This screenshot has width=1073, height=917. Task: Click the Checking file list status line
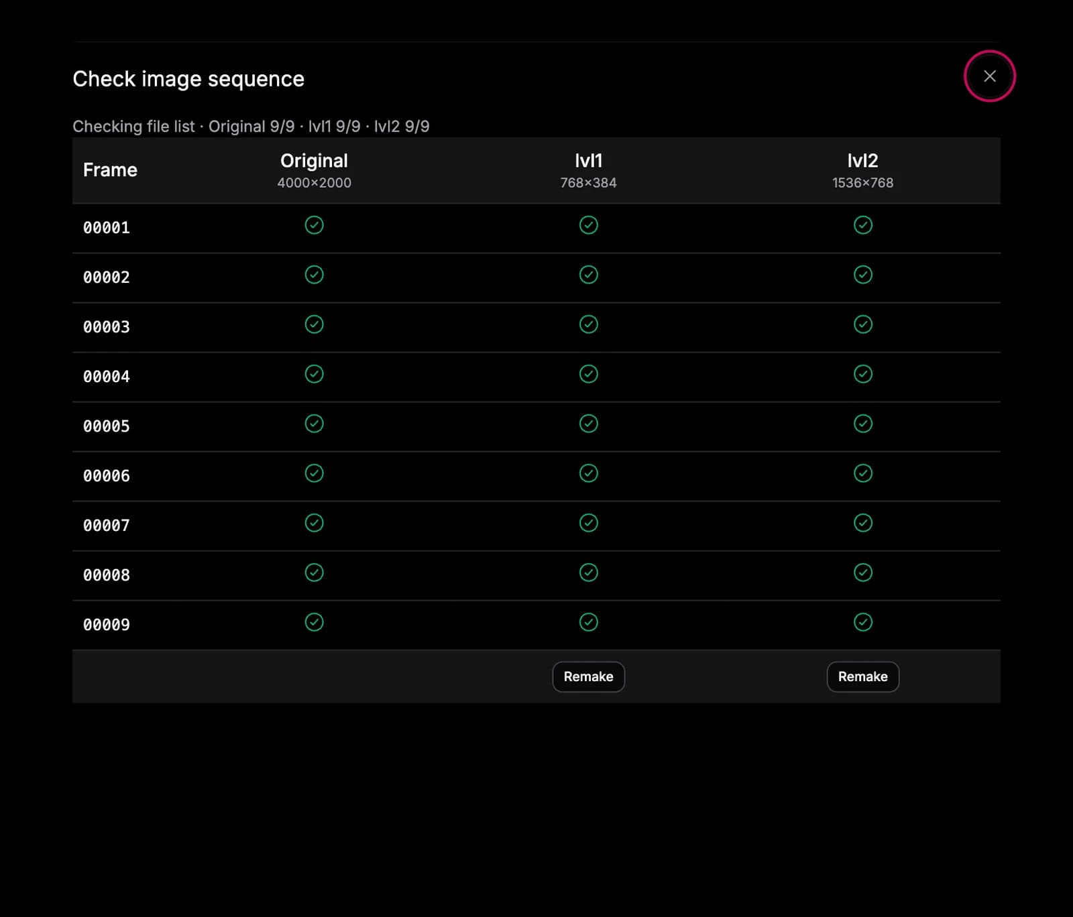click(x=251, y=127)
